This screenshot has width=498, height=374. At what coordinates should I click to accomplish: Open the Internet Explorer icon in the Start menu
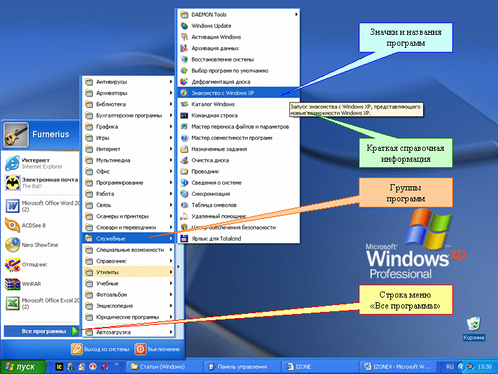(12, 163)
